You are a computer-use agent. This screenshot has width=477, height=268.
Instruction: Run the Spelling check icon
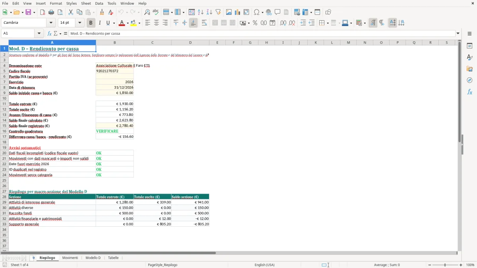(156, 12)
